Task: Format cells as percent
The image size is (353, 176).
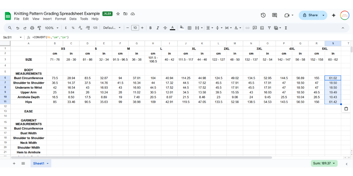Action: (73, 28)
